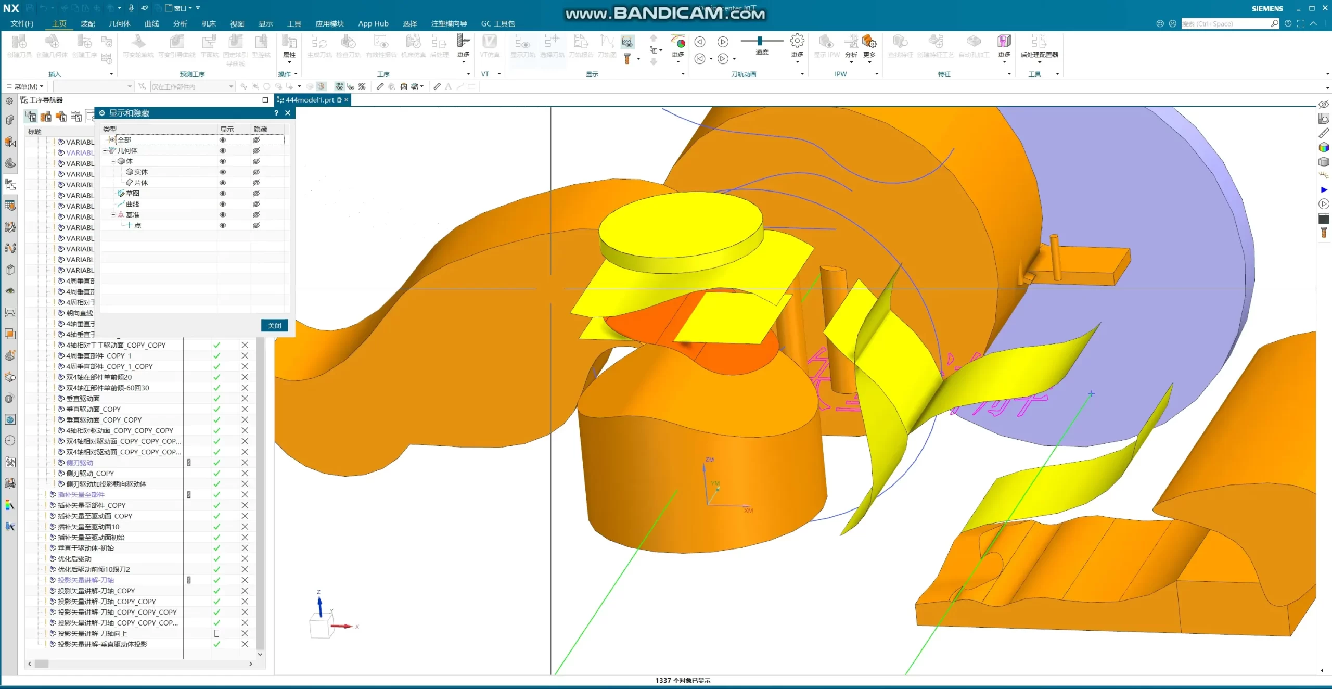Collapse the 几何体 tree node
The image size is (1332, 689).
[x=105, y=151]
